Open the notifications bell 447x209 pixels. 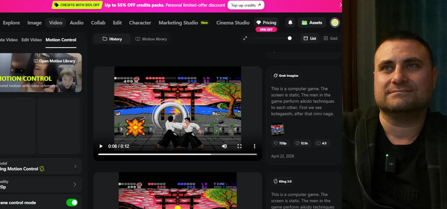(x=290, y=23)
